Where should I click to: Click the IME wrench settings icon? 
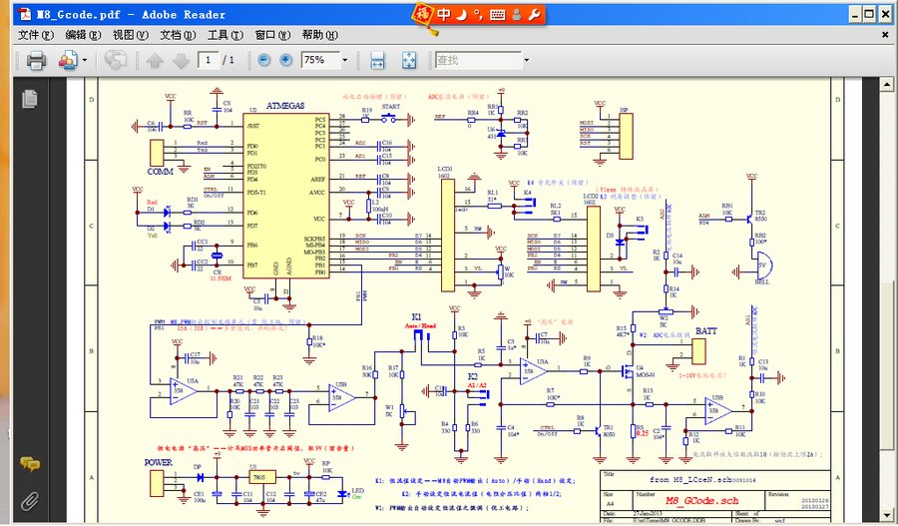533,14
